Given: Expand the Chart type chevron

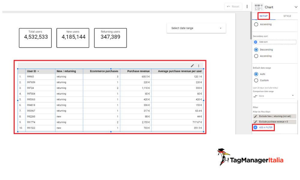Looking at the screenshot, I should click(x=296, y=7).
